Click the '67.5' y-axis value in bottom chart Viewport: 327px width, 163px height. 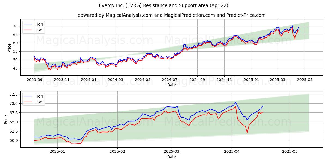13,113
